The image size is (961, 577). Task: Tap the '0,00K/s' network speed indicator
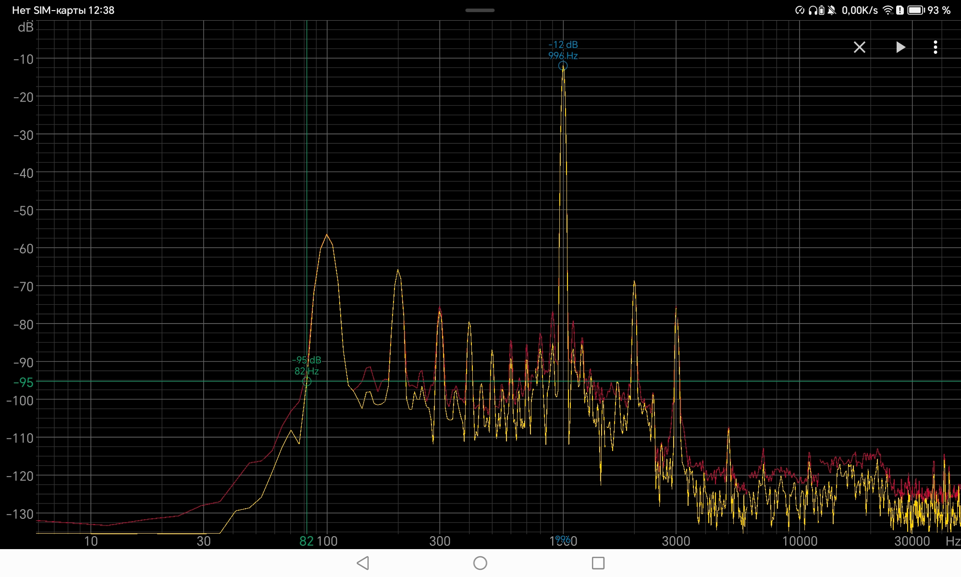coord(860,10)
